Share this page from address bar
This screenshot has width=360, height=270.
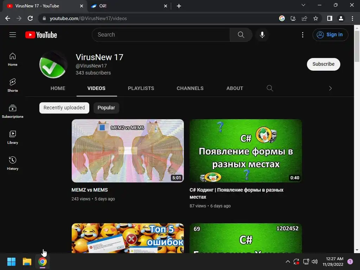point(304,18)
